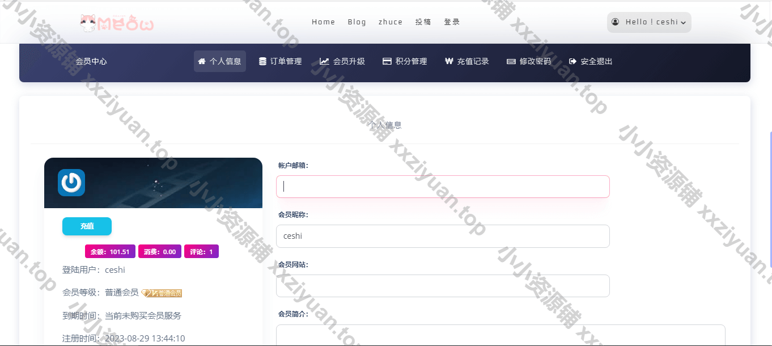Screen dimensions: 772x346
Task: Click the 普通会员 gold badge icon
Action: click(x=162, y=293)
